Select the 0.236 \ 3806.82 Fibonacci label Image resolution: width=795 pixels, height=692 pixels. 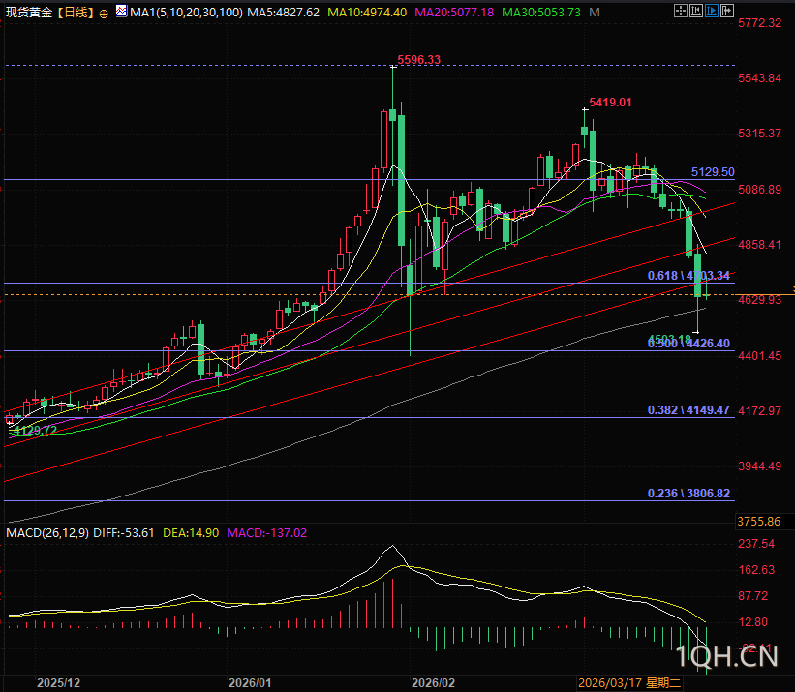pyautogui.click(x=688, y=494)
